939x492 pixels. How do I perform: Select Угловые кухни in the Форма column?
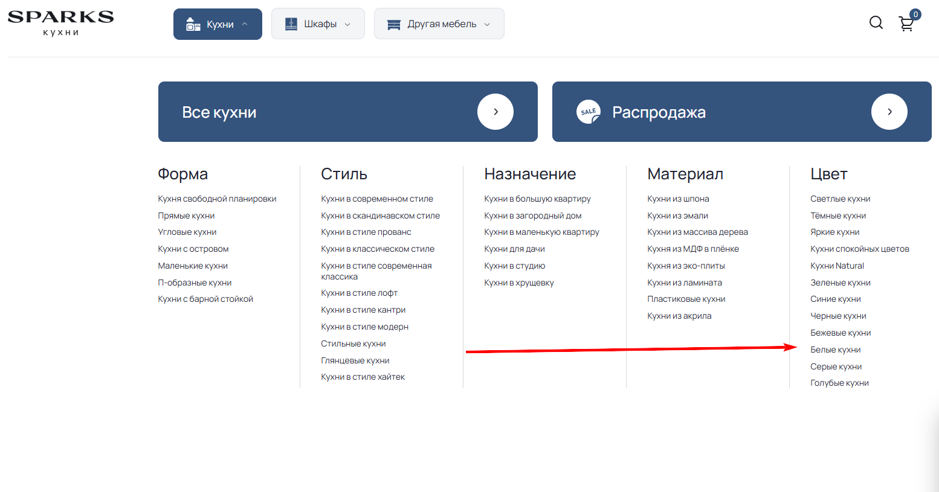187,231
